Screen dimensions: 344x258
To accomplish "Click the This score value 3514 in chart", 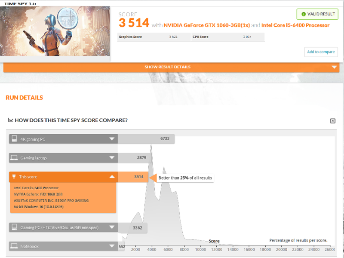I will click(x=138, y=177).
